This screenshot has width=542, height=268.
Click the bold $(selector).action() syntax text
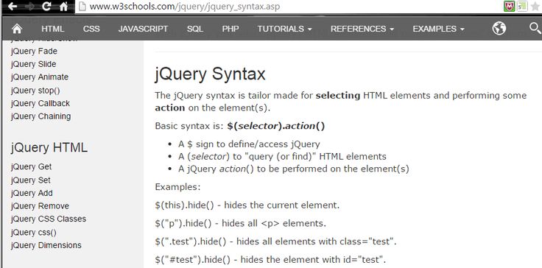click(276, 126)
